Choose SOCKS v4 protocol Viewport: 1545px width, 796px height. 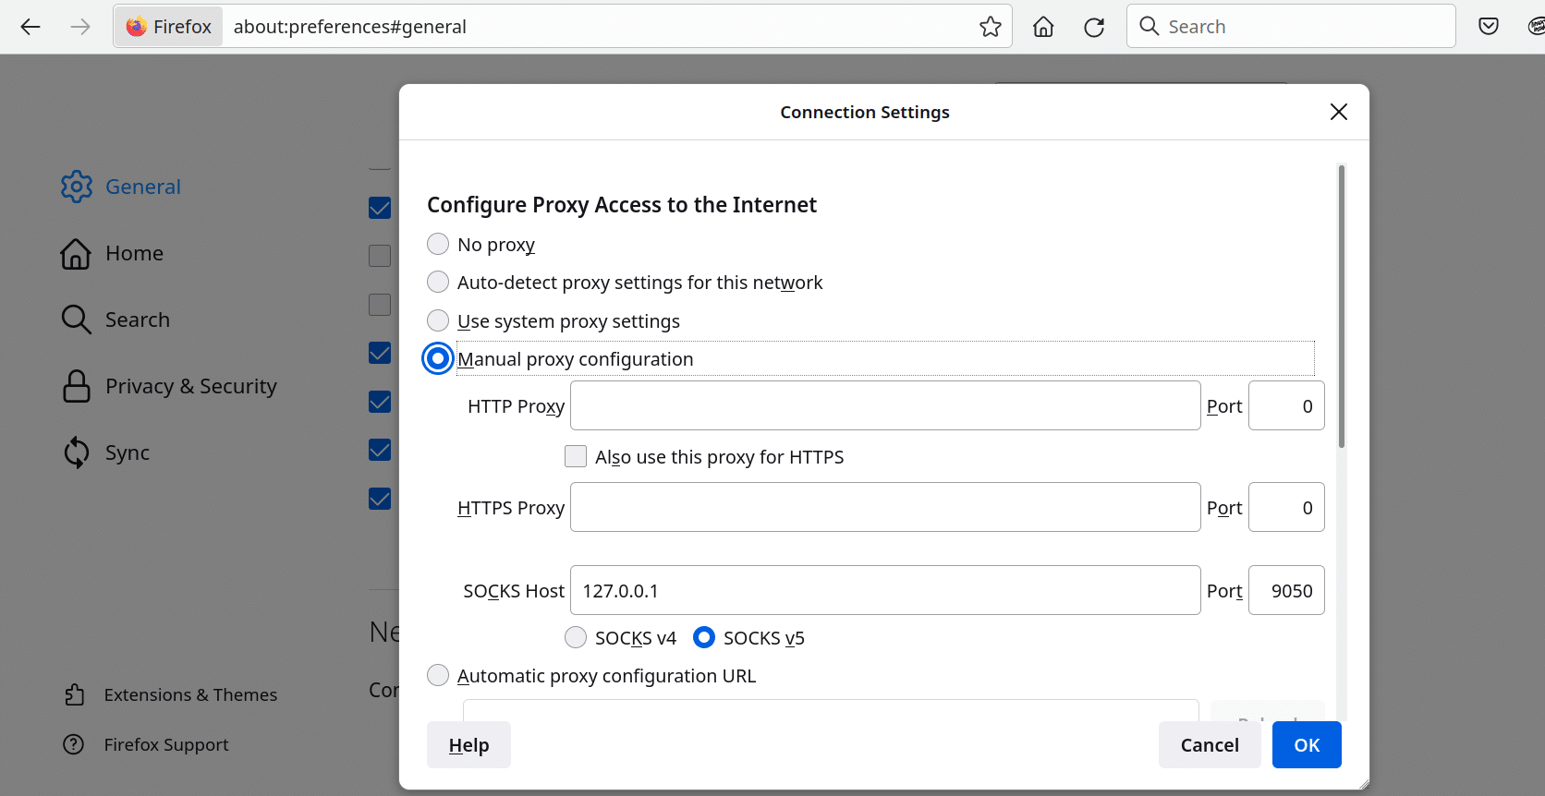(x=576, y=637)
